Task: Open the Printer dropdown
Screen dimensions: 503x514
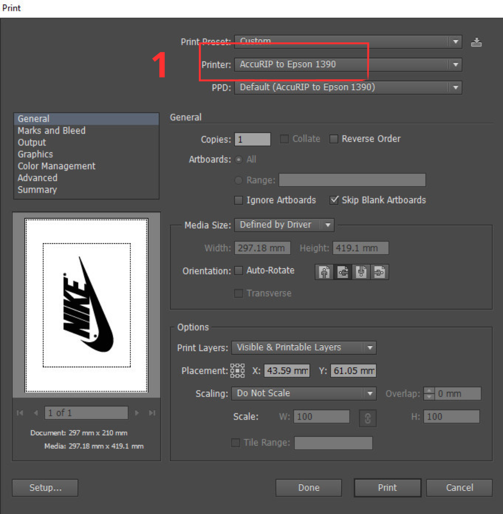Action: 348,65
